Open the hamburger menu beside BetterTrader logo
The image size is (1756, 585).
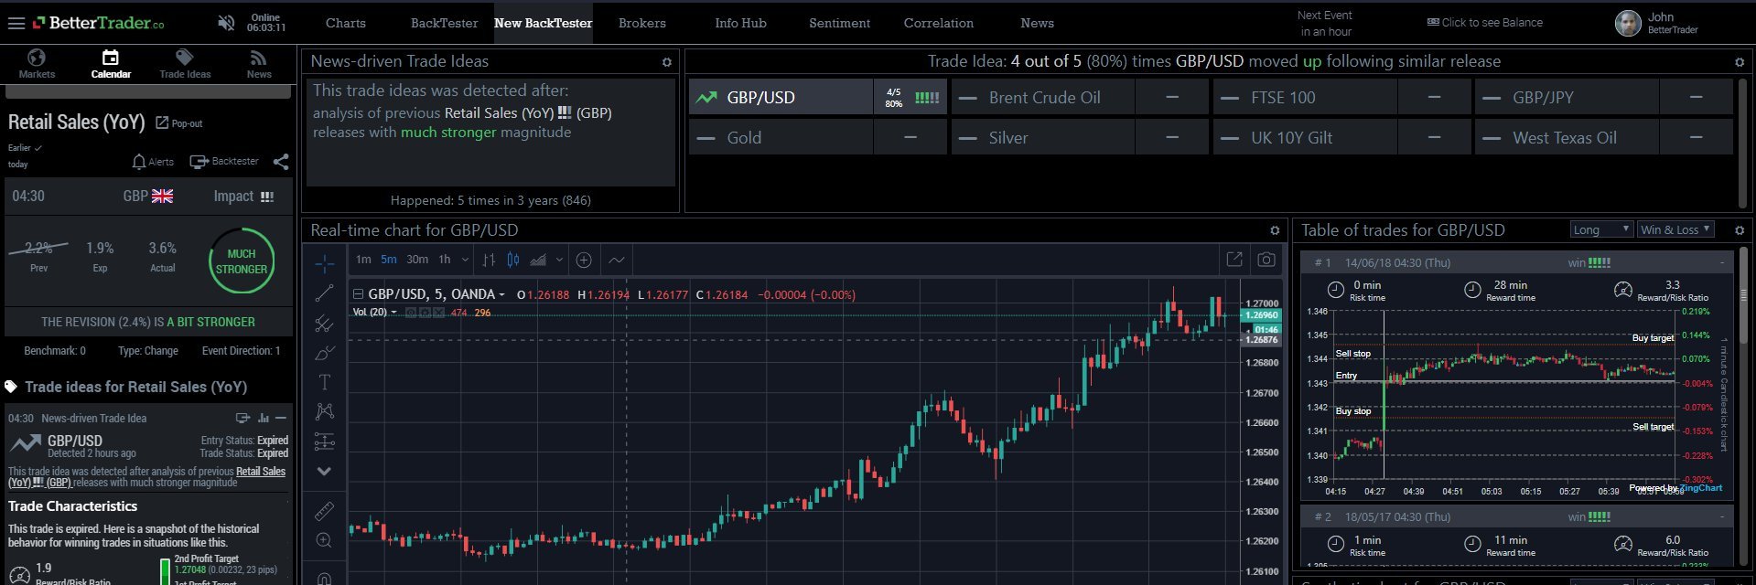tap(16, 23)
